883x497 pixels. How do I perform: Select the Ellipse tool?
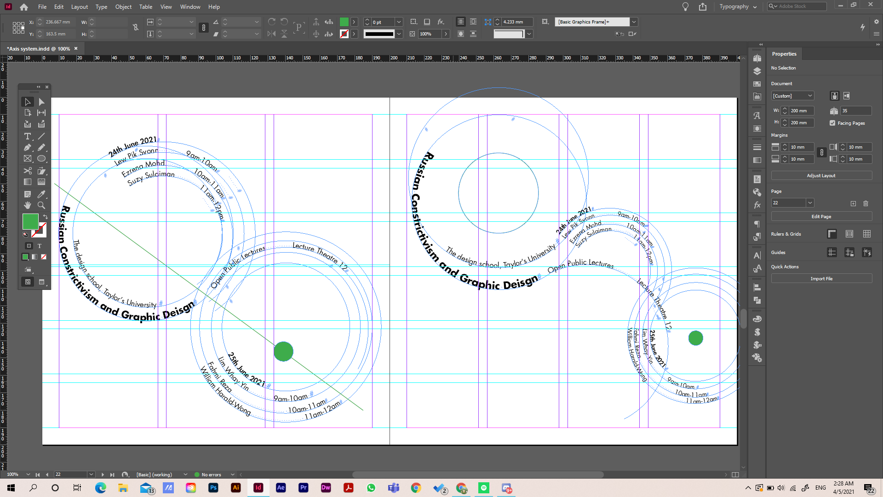click(41, 158)
